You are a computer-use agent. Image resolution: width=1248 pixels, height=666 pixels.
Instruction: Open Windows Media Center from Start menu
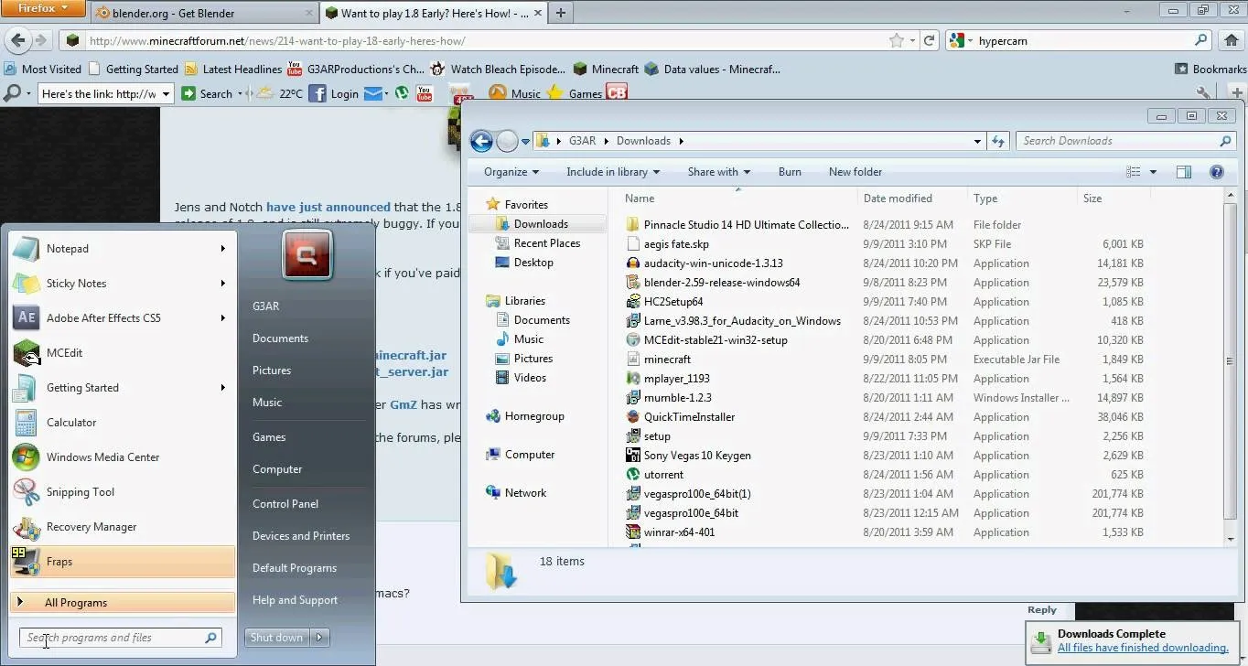coord(123,457)
